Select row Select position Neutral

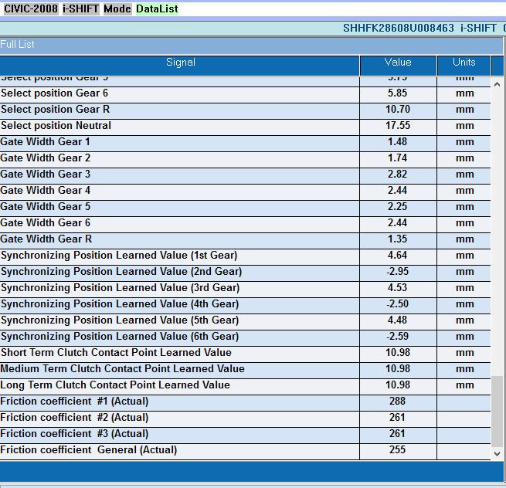point(245,126)
